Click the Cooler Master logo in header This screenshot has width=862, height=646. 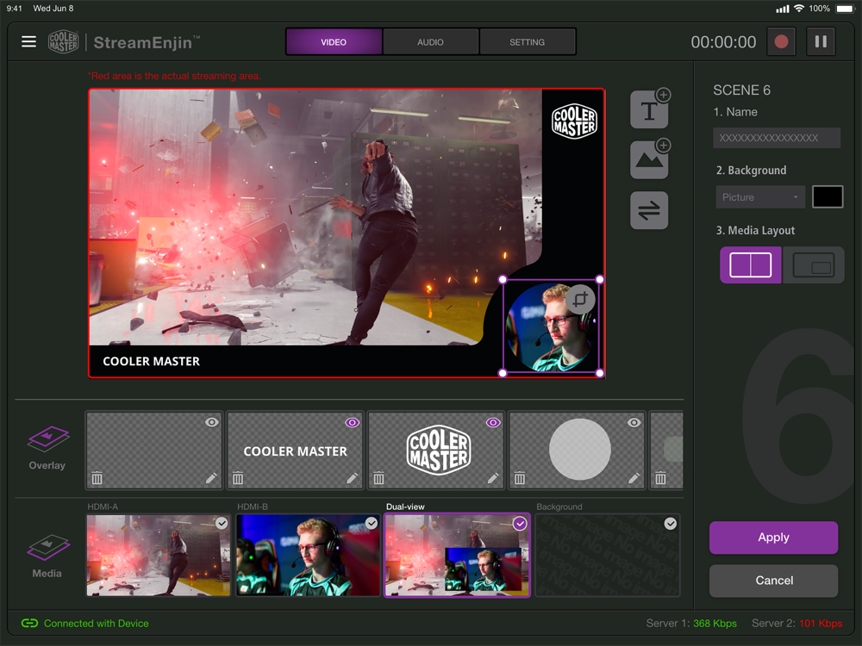coord(63,41)
